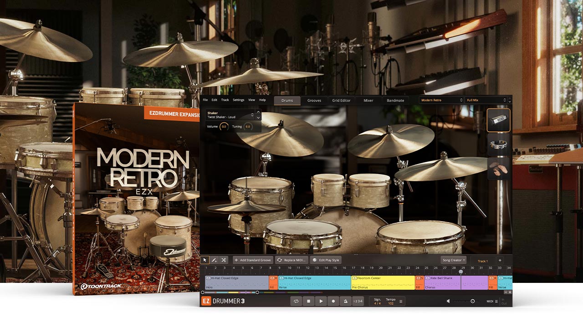Toggle the 1234 count-in
Screen dimensions: 583x328
[x=358, y=301]
